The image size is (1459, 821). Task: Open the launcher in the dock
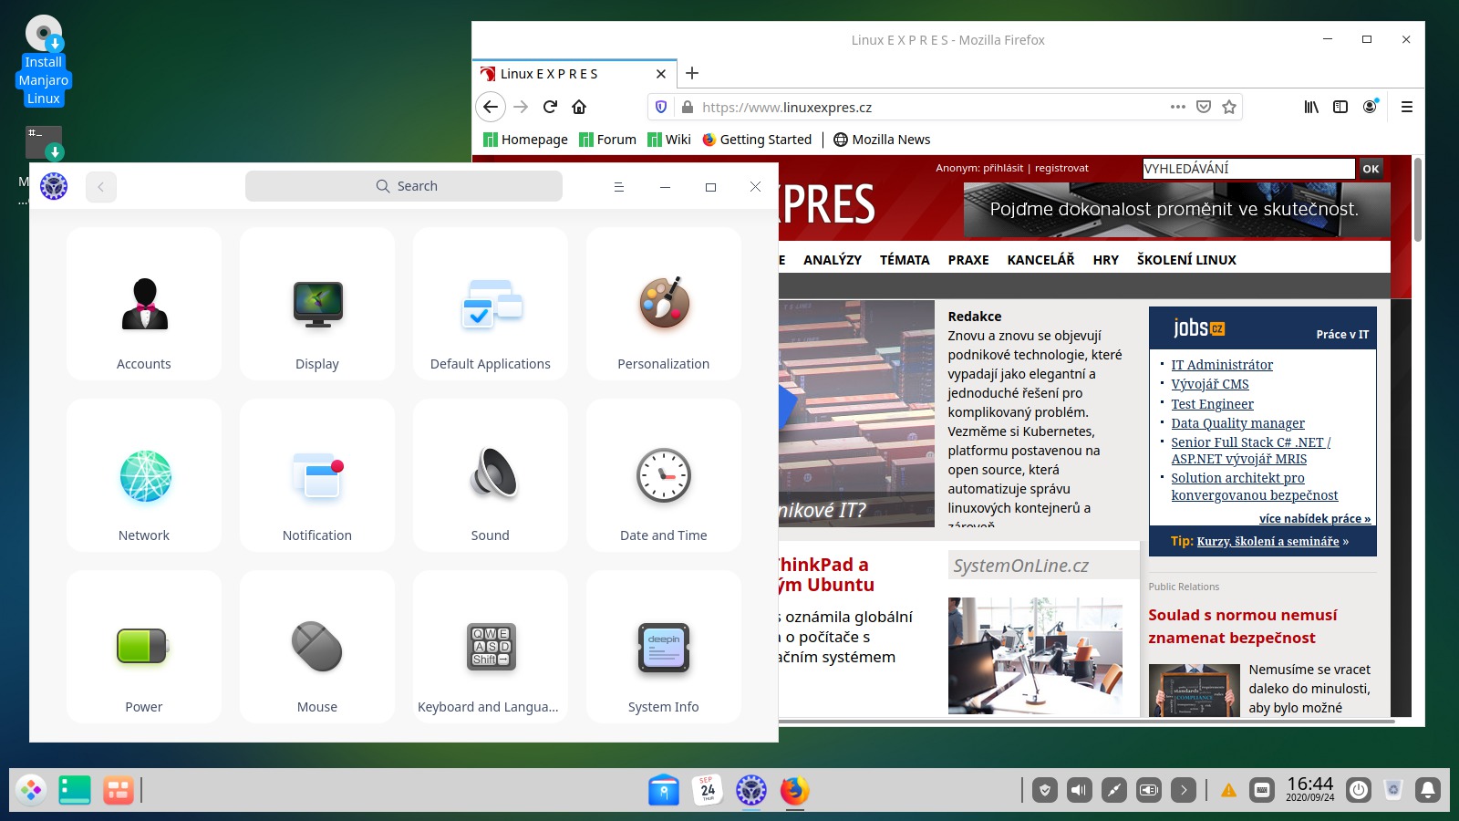click(32, 790)
